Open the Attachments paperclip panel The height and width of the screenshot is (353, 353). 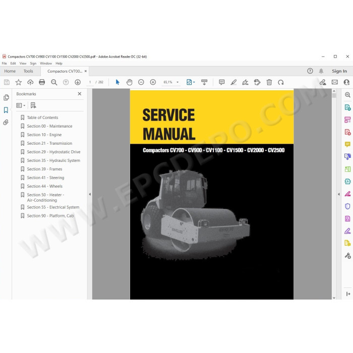[x=6, y=122]
